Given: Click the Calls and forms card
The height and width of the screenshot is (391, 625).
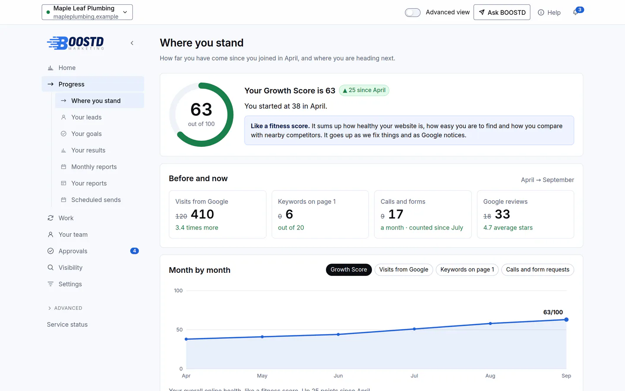Looking at the screenshot, I should [x=423, y=214].
